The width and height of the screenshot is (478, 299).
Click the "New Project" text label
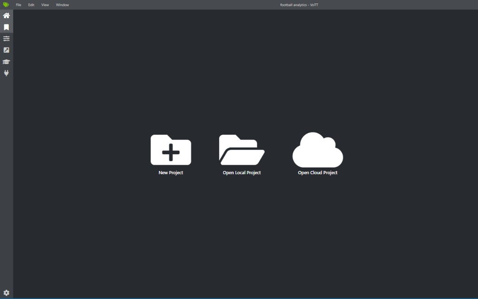(x=171, y=173)
